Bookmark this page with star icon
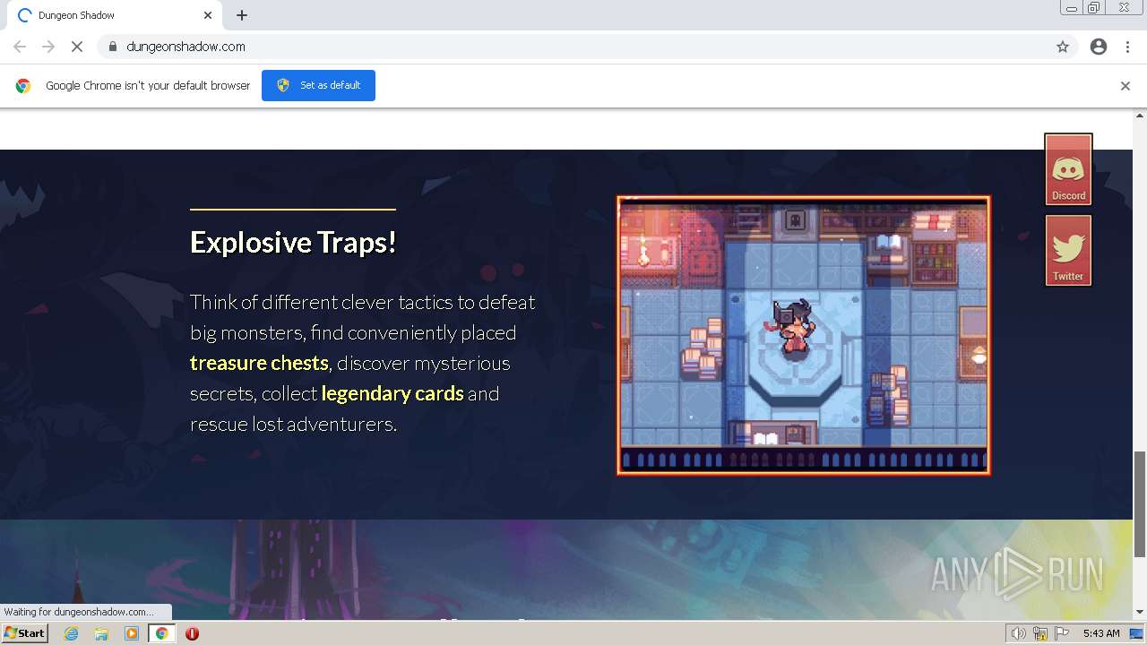Viewport: 1147px width, 645px height. point(1063,47)
